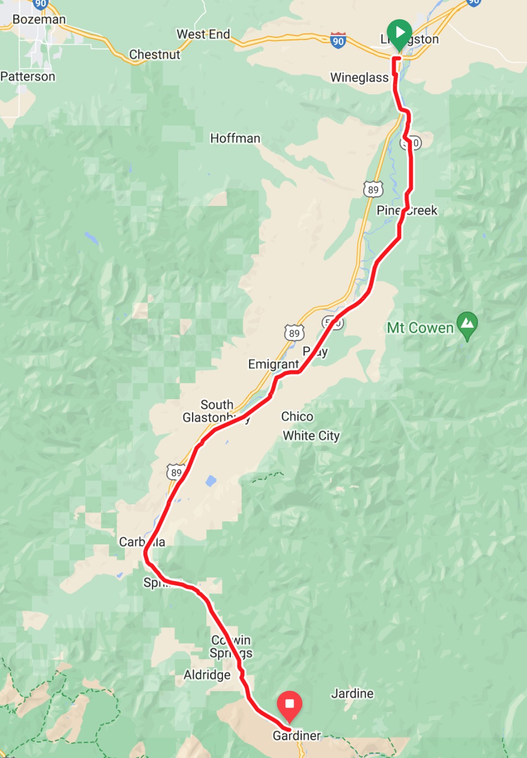This screenshot has width=527, height=758.
Task: Select the Gardiner town label
Action: pyautogui.click(x=297, y=735)
